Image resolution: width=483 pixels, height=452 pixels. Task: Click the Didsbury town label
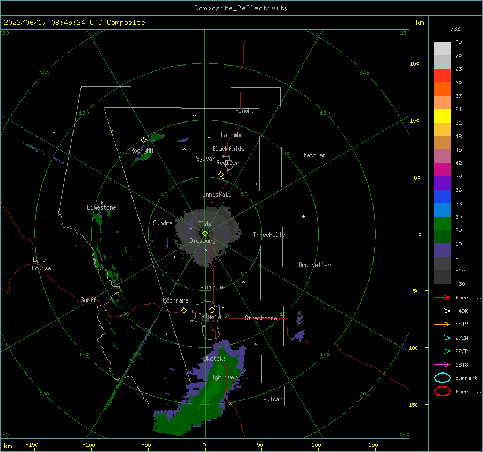pos(202,241)
